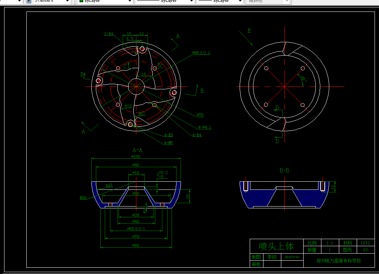Select the ⌀58±0.1 dimension text
The width and height of the screenshot is (379, 274).
[x=136, y=229]
